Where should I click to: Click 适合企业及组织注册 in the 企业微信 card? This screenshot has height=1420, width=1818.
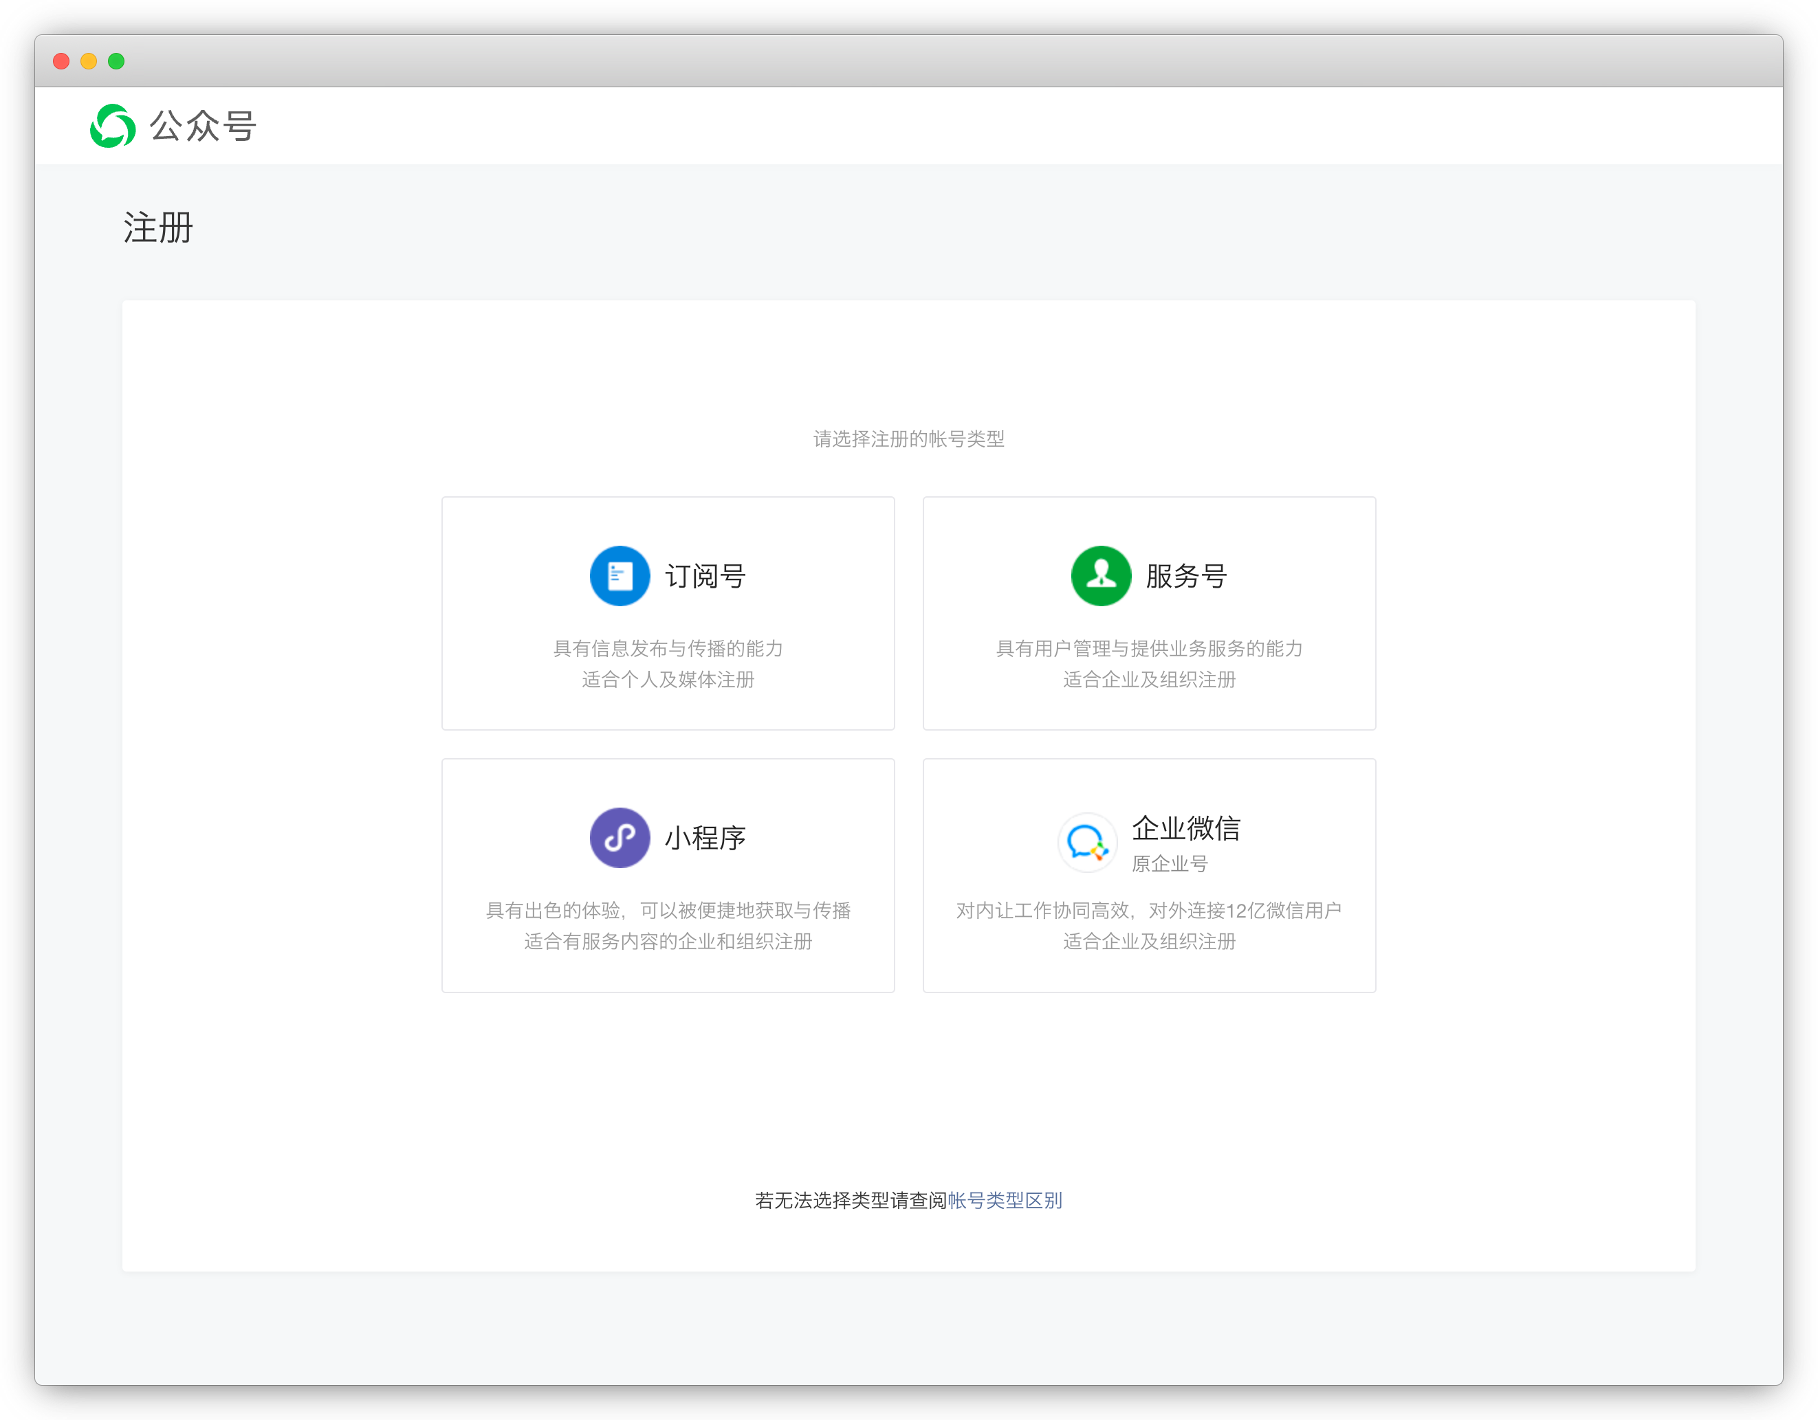point(1150,941)
